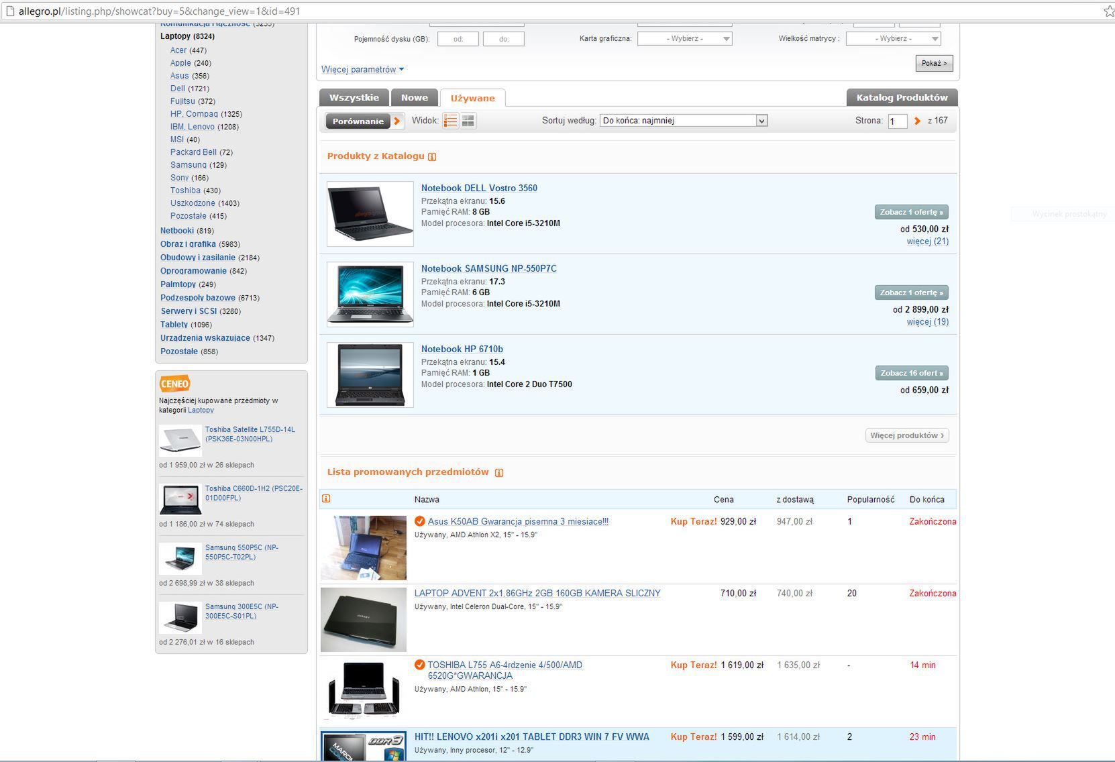The image size is (1115, 762).
Task: Select the Używane tab
Action: (x=472, y=98)
